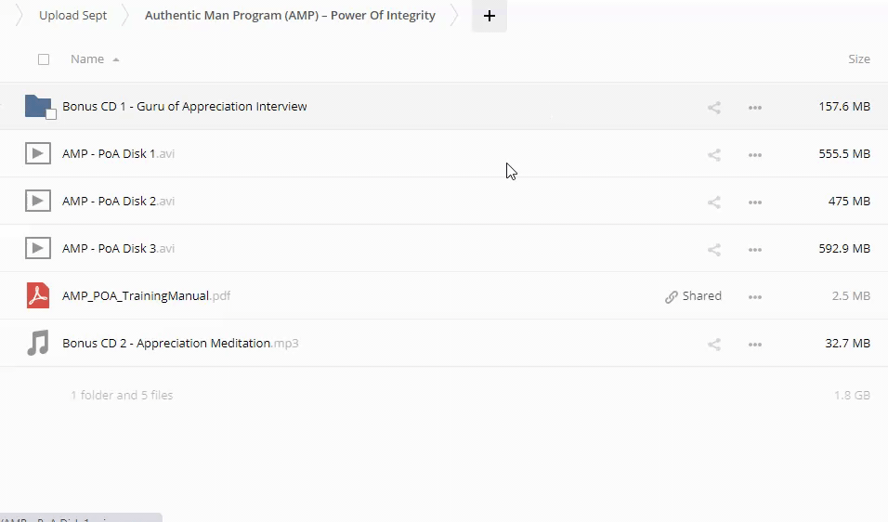
Task: Open more options for AMP_POA_TrainingManual.pdf
Action: click(754, 296)
